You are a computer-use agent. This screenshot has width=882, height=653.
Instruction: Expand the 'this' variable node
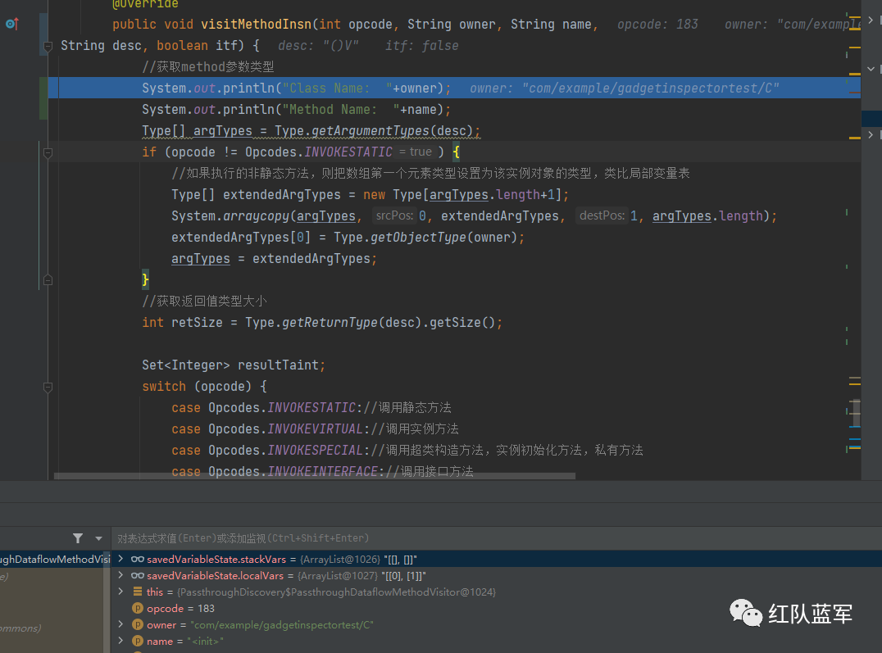coord(120,592)
